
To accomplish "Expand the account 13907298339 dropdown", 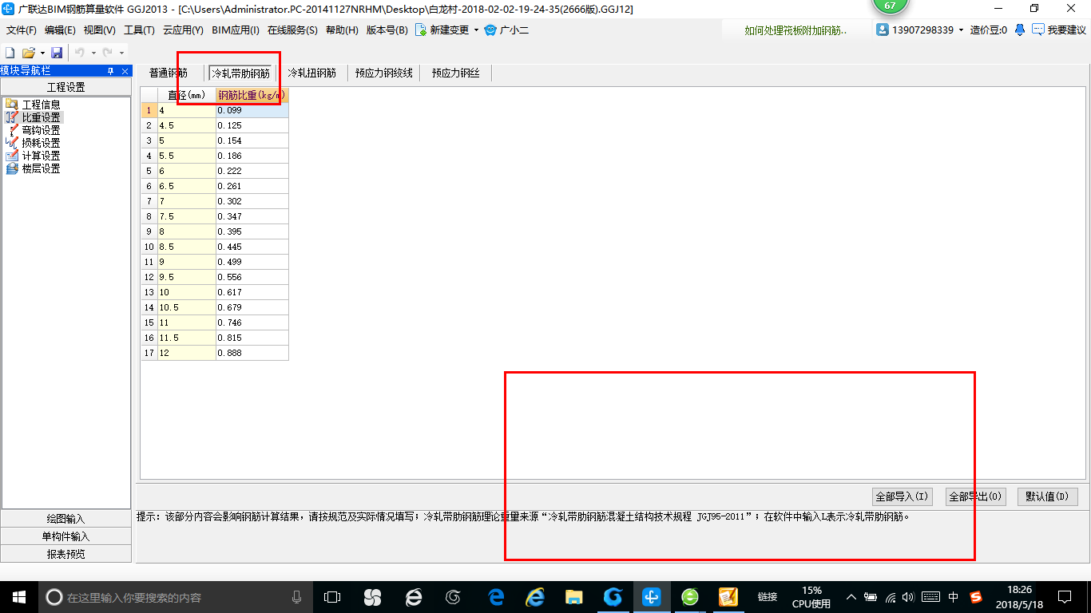I will click(x=962, y=30).
